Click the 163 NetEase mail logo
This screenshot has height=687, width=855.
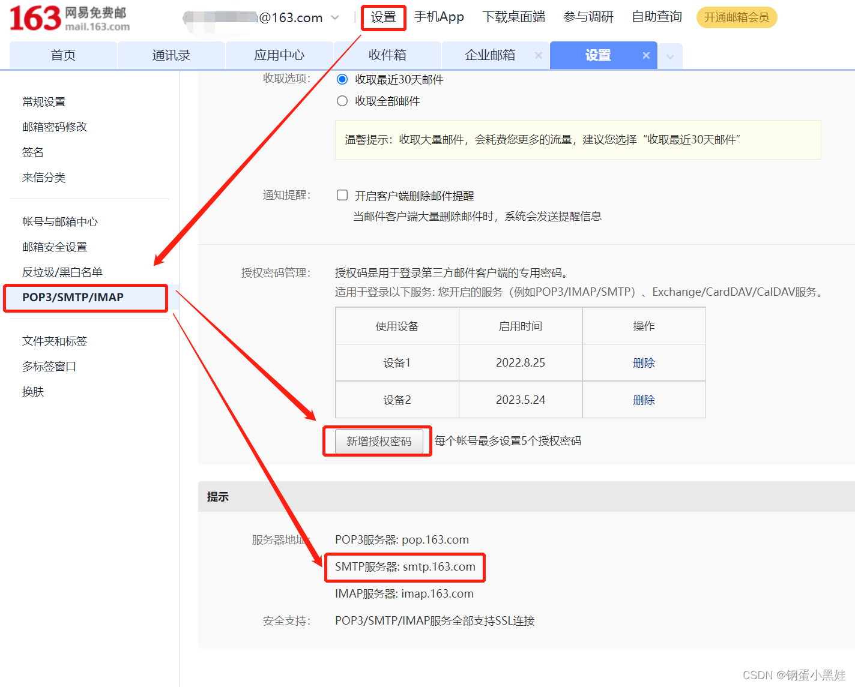click(70, 19)
